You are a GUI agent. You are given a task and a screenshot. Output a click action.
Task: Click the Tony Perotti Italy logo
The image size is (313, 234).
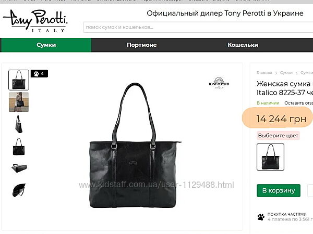click(35, 21)
